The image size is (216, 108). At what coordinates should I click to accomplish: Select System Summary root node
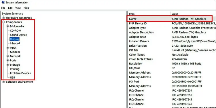click(x=12, y=14)
